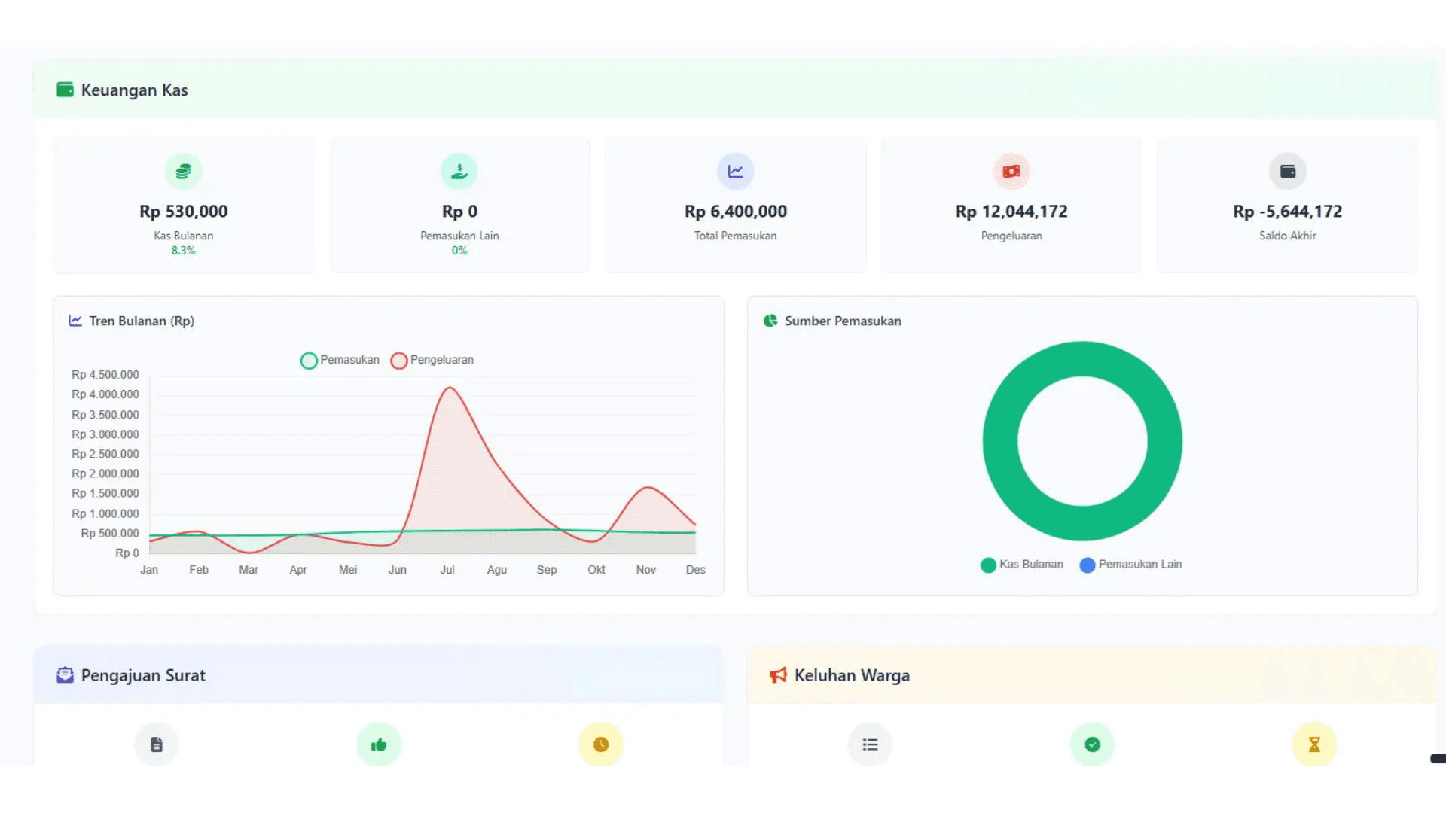
Task: Click the document icon in Pengajuan Surat
Action: pyautogui.click(x=157, y=744)
